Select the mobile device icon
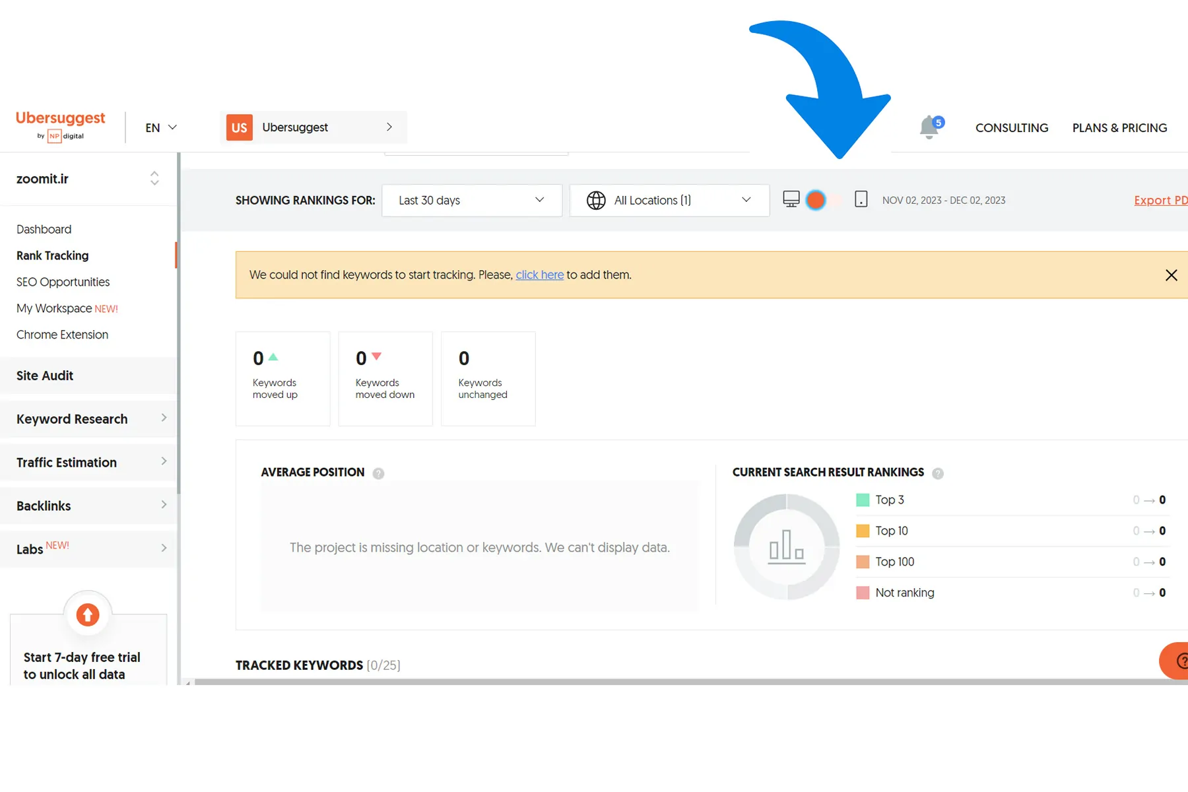This screenshot has width=1188, height=792. coord(861,199)
